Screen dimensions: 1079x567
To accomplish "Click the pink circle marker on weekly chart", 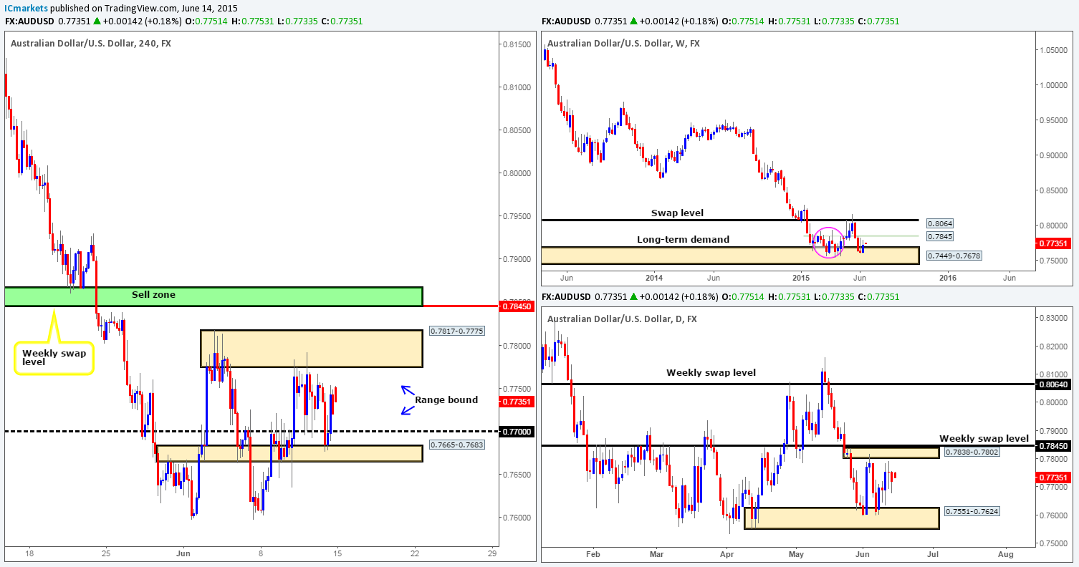I will [830, 241].
